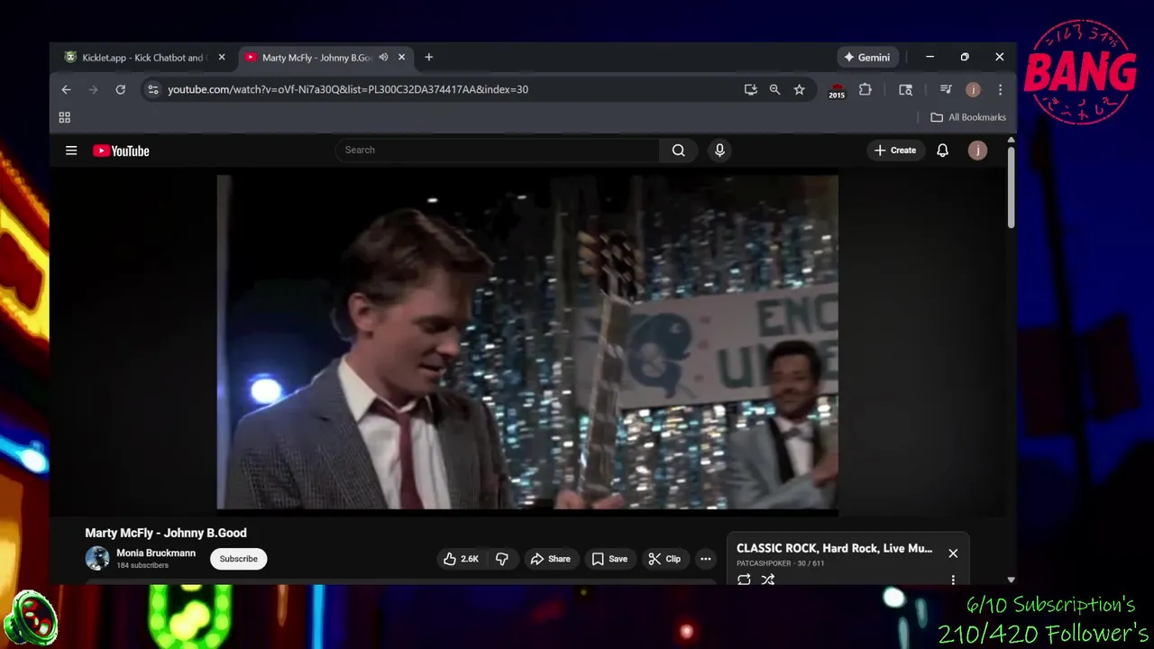Click the video player to pause
Image resolution: width=1154 pixels, height=649 pixels.
(x=527, y=343)
